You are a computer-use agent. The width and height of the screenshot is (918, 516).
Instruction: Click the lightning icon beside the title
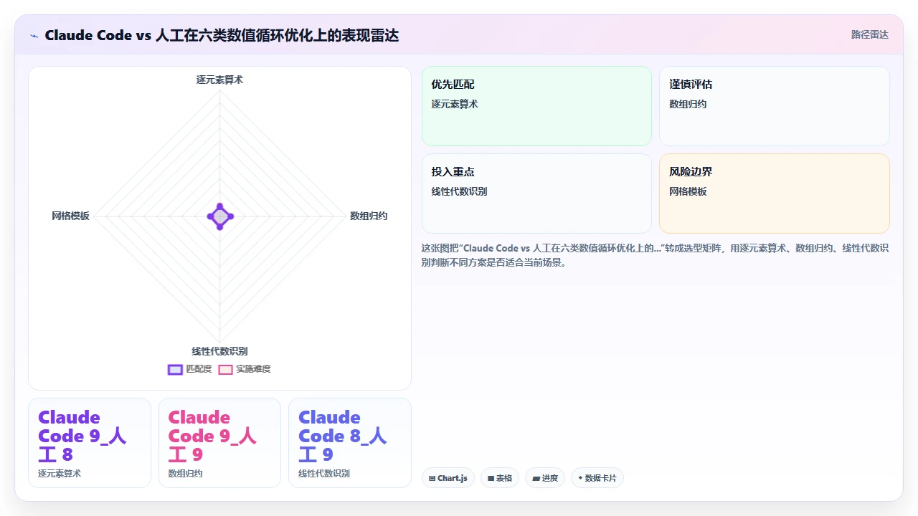(34, 36)
